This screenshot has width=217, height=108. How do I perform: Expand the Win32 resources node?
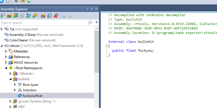(x=6, y=62)
